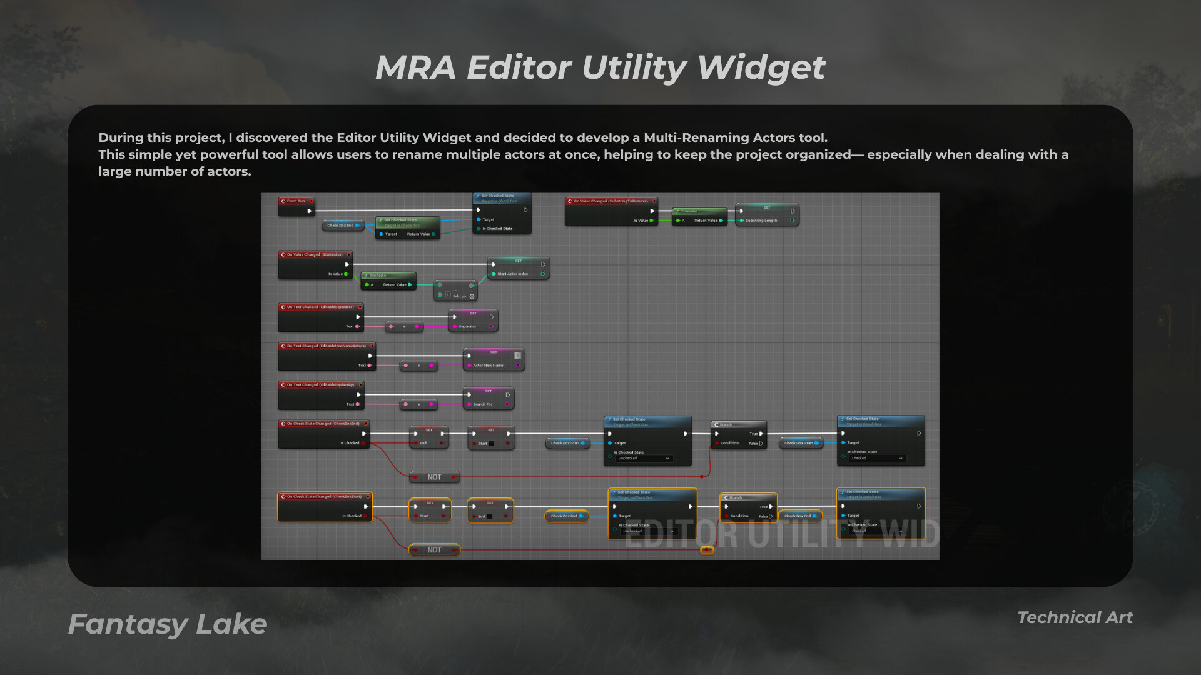Click the Add pin plus icon
The height and width of the screenshot is (675, 1201).
tap(472, 296)
